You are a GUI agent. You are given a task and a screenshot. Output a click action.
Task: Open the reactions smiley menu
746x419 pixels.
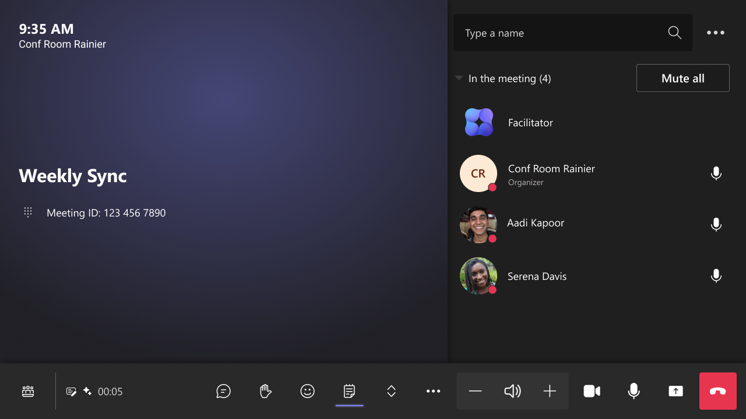(307, 391)
